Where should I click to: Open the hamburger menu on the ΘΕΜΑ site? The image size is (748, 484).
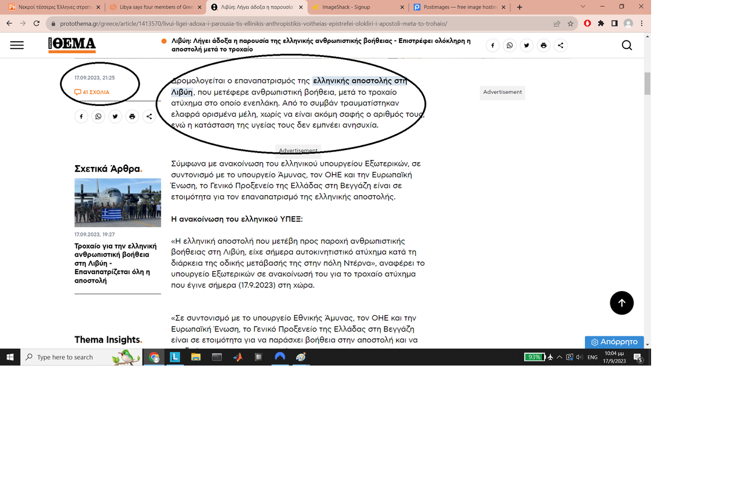click(17, 45)
